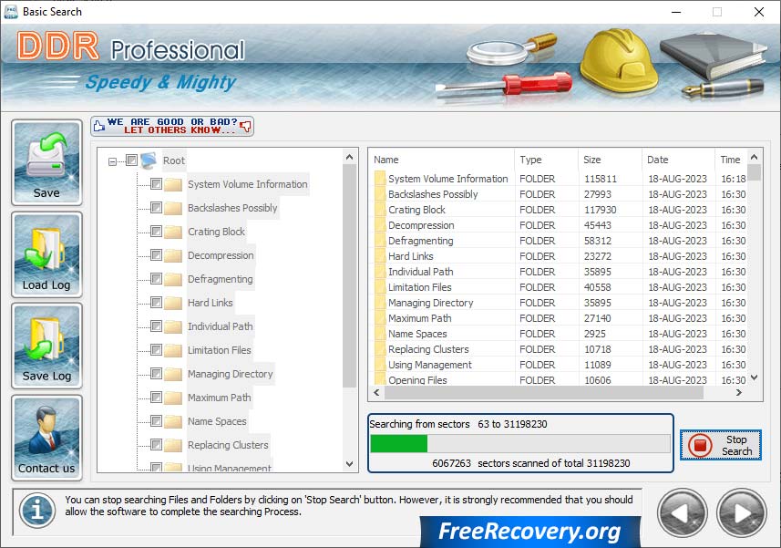Click the Stop Search button
This screenshot has width=781, height=548.
point(721,445)
